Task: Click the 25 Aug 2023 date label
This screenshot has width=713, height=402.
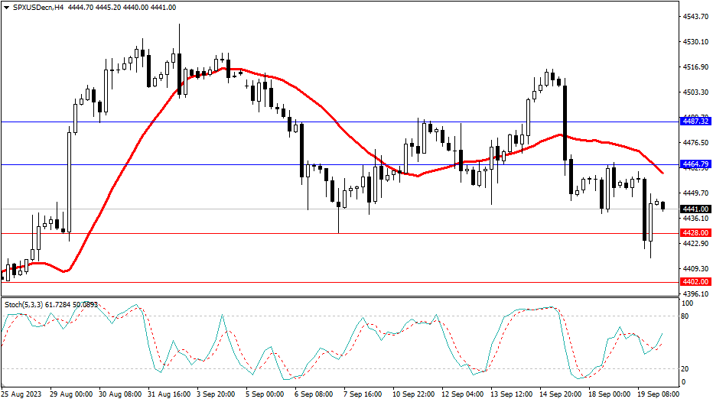Action: [21, 394]
